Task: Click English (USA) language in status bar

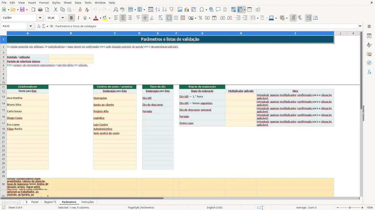Action: point(215,208)
